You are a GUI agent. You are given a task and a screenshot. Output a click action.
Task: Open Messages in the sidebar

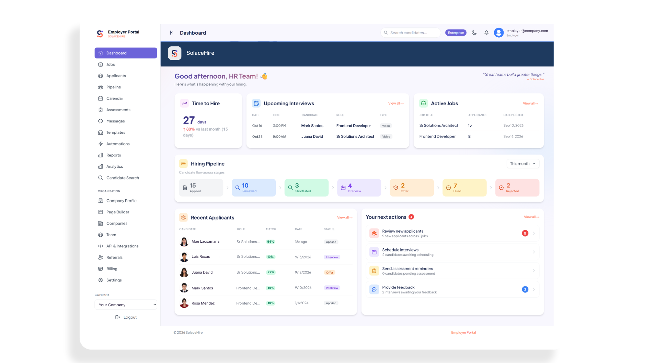coord(126,121)
